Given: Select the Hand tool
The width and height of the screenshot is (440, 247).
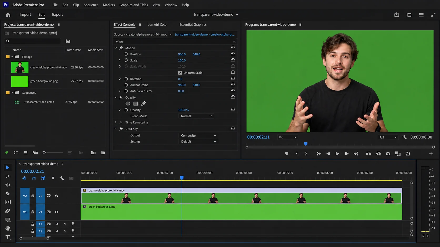Looking at the screenshot, I should pyautogui.click(x=8, y=228).
